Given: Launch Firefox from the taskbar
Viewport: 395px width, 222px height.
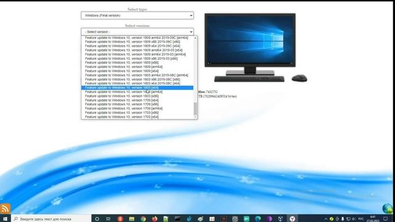Looking at the screenshot, I should click(154, 219).
